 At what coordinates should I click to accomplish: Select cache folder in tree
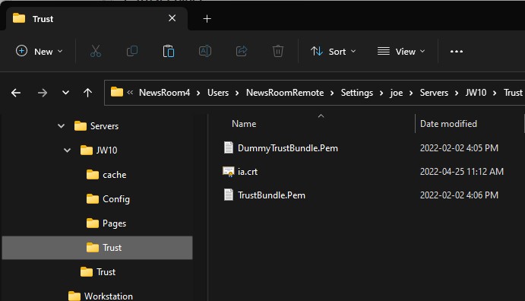click(x=106, y=175)
